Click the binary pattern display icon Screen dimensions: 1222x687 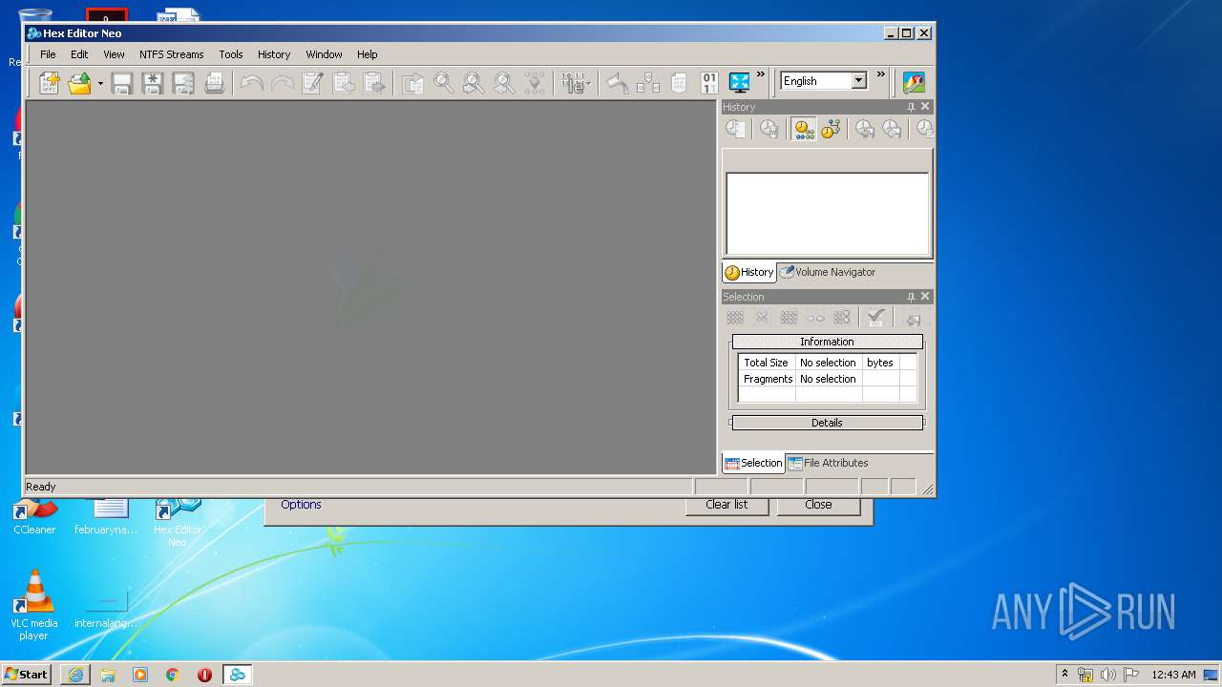pyautogui.click(x=572, y=83)
